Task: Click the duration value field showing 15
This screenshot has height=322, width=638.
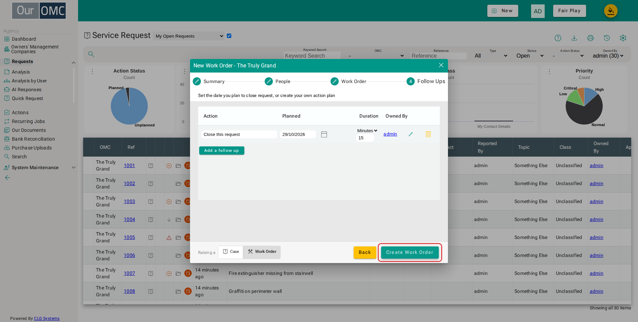Action: [365, 138]
